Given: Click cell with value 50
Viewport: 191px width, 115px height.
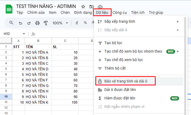Looking at the screenshot, I should (x=65, y=75).
